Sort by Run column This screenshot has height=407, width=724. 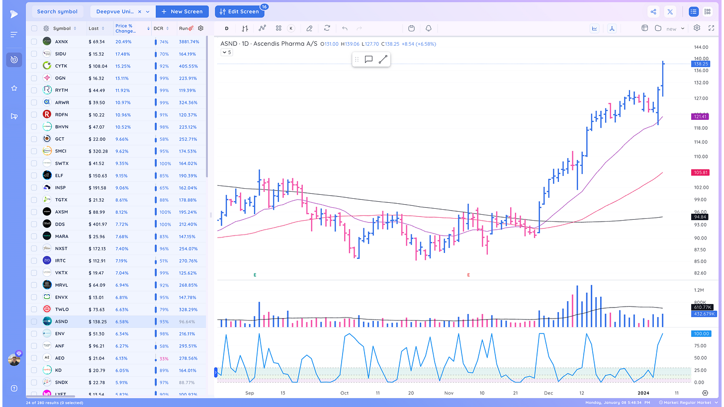click(186, 28)
